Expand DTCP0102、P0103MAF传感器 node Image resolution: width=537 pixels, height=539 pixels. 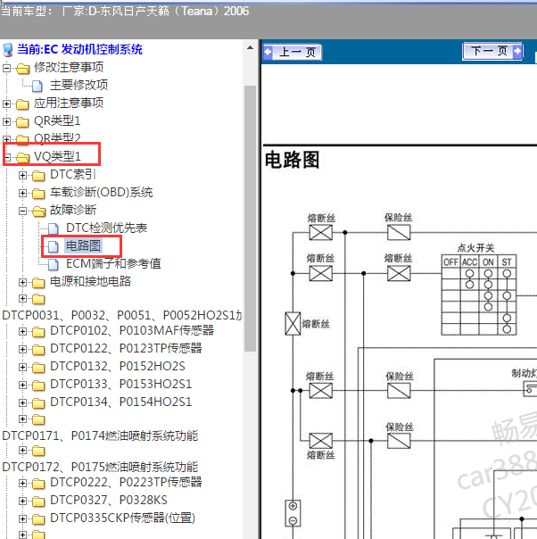[x=22, y=331]
